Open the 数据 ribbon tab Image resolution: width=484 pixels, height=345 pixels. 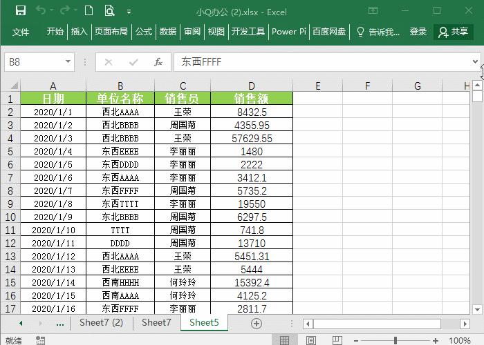168,32
